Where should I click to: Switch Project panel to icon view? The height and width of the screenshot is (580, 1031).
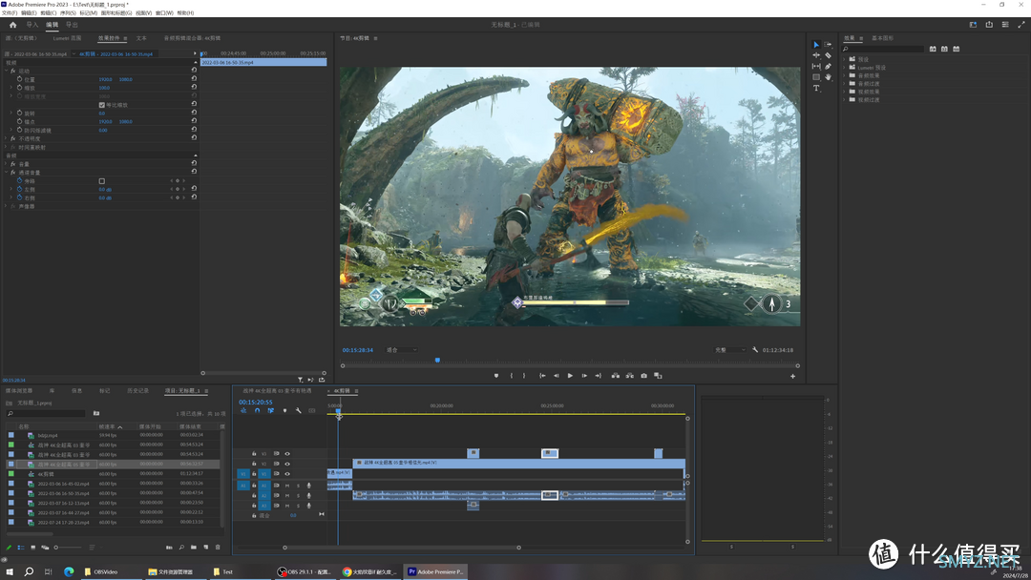32,548
